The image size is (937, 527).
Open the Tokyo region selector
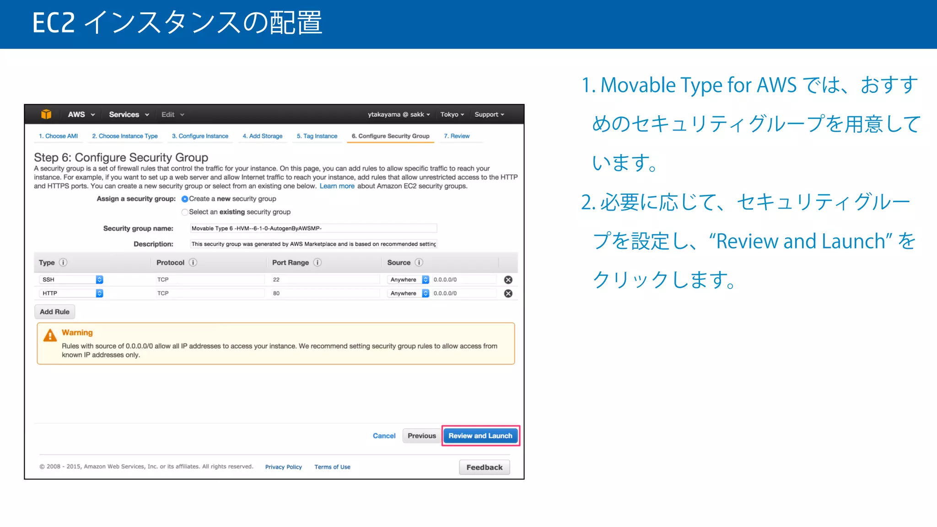pyautogui.click(x=452, y=115)
